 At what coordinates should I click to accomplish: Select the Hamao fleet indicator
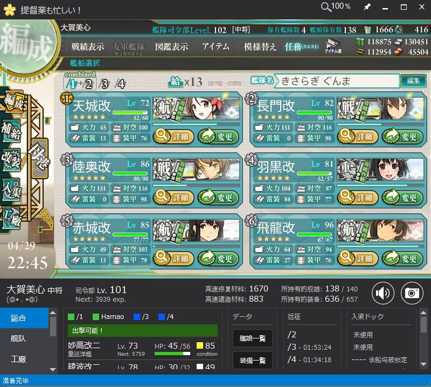click(108, 316)
